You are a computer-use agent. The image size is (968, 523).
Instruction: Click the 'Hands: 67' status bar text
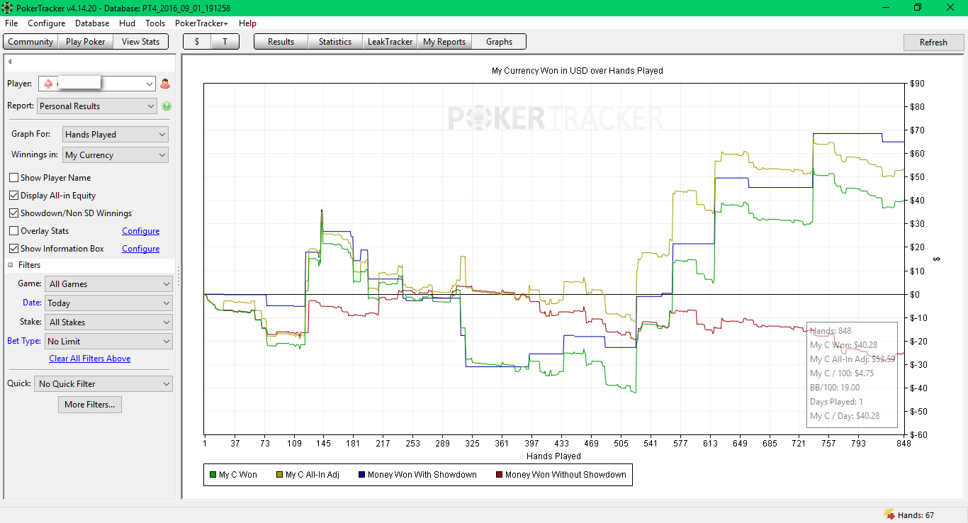point(916,515)
